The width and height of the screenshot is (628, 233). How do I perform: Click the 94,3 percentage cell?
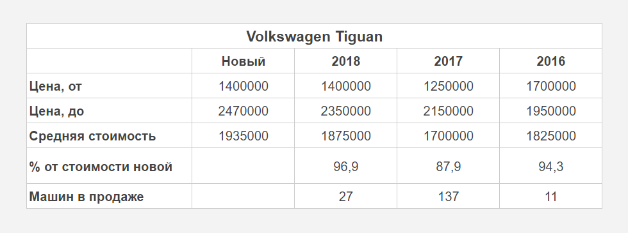550,167
